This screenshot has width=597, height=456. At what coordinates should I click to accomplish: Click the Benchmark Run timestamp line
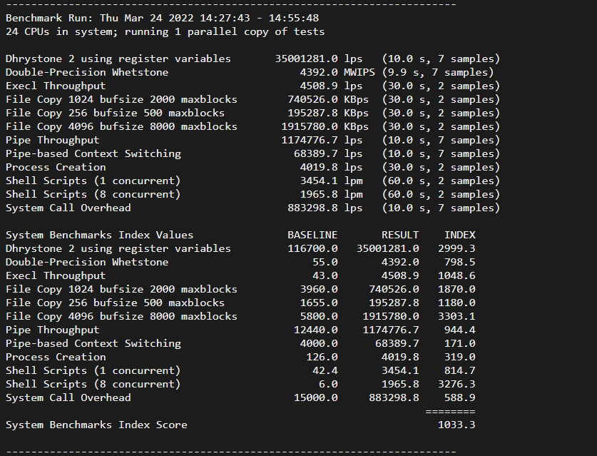162,18
